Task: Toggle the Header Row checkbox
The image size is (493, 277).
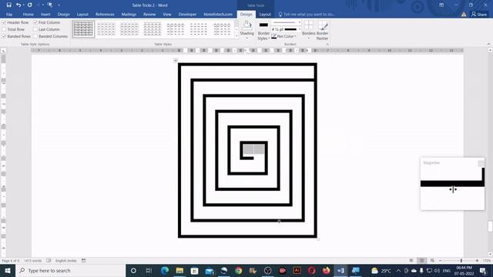Action: [x=4, y=22]
